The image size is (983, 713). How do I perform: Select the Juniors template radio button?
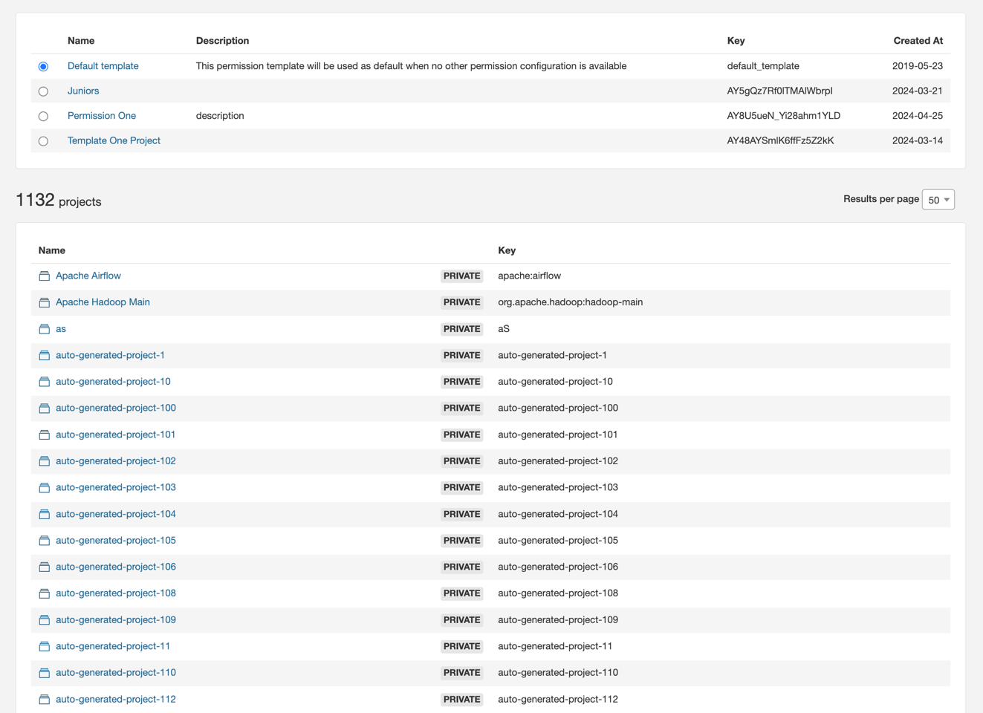click(43, 91)
